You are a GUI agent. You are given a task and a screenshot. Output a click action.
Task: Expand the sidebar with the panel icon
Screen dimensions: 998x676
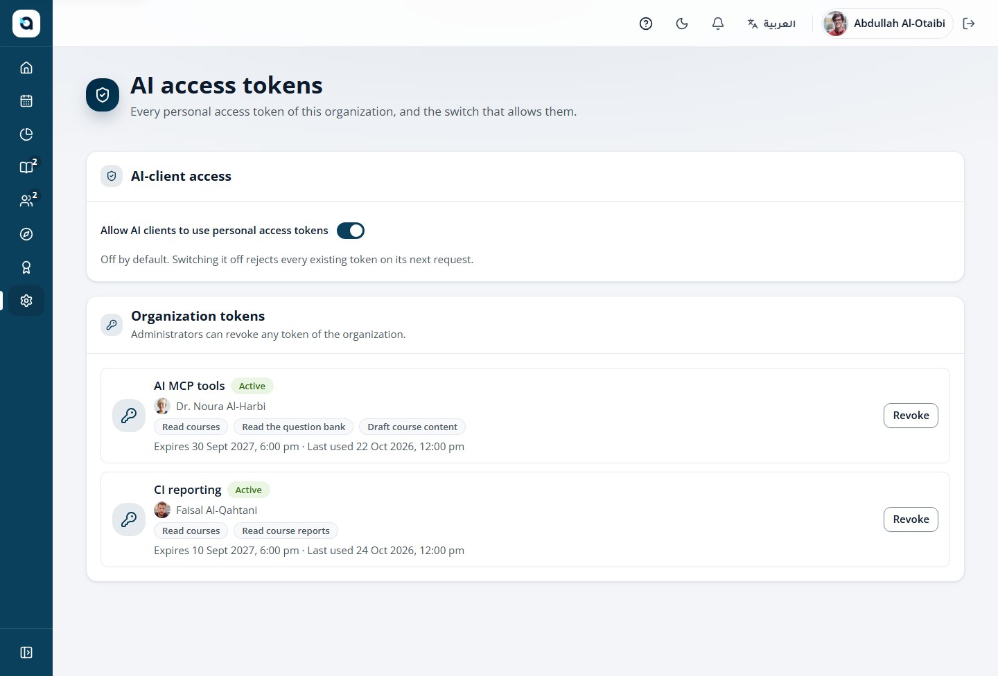coord(26,652)
